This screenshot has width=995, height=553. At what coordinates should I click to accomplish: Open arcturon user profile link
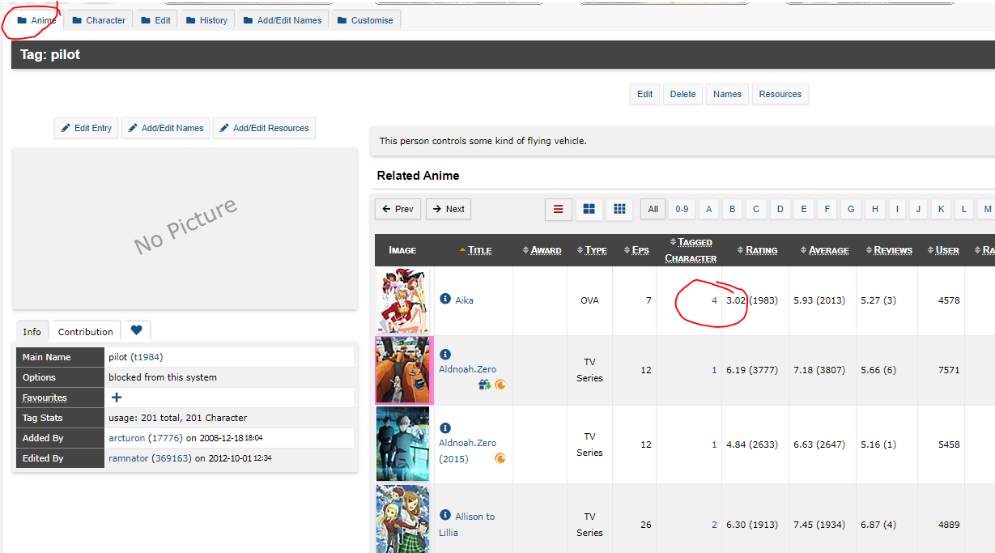click(x=126, y=437)
